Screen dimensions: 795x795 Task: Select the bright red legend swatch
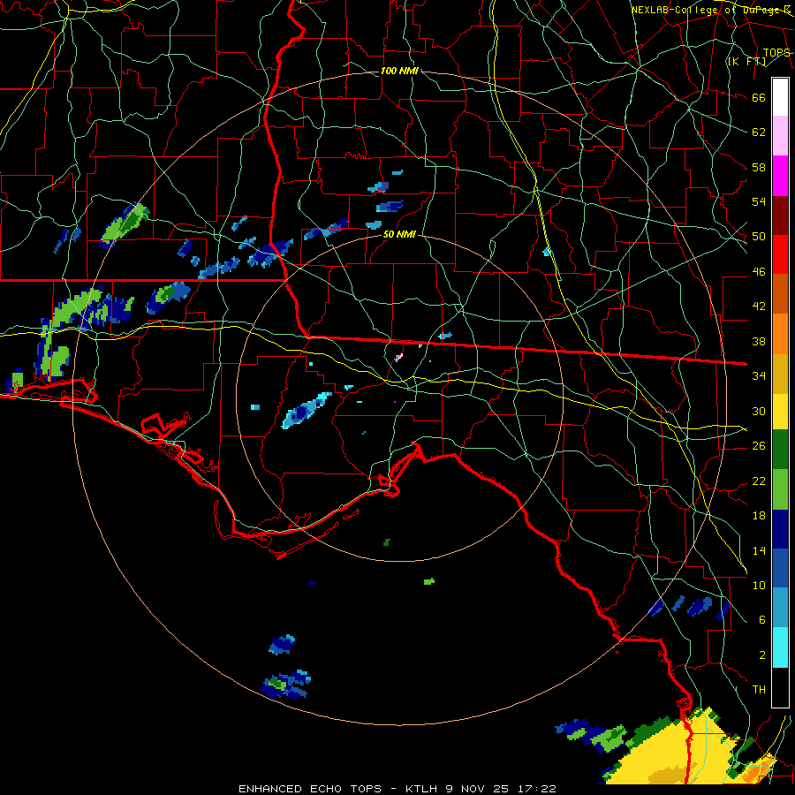(780, 254)
